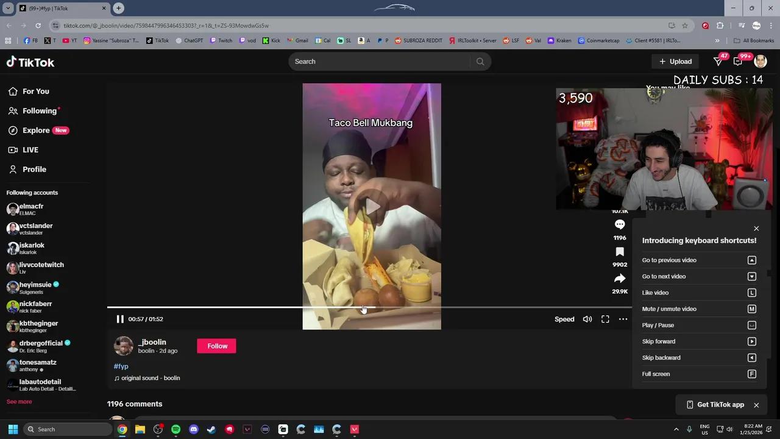Open the LIVE section from the sidebar
The width and height of the screenshot is (780, 439).
(x=30, y=149)
